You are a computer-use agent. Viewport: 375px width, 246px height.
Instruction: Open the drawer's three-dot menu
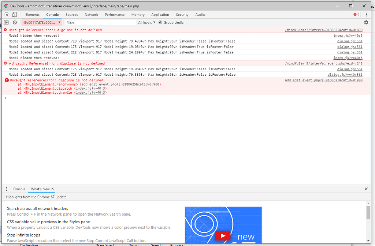[6, 189]
